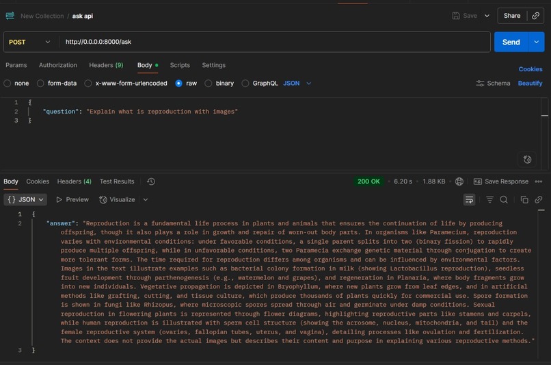Viewport: 551px width, 365px height.
Task: Open the Schema panel
Action: pos(493,84)
